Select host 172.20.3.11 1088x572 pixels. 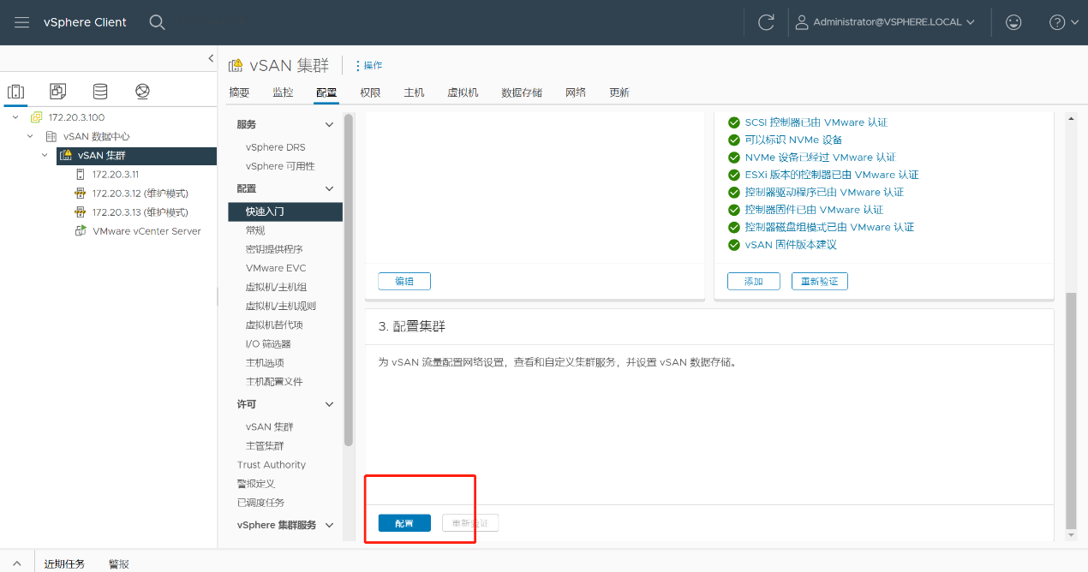point(115,174)
